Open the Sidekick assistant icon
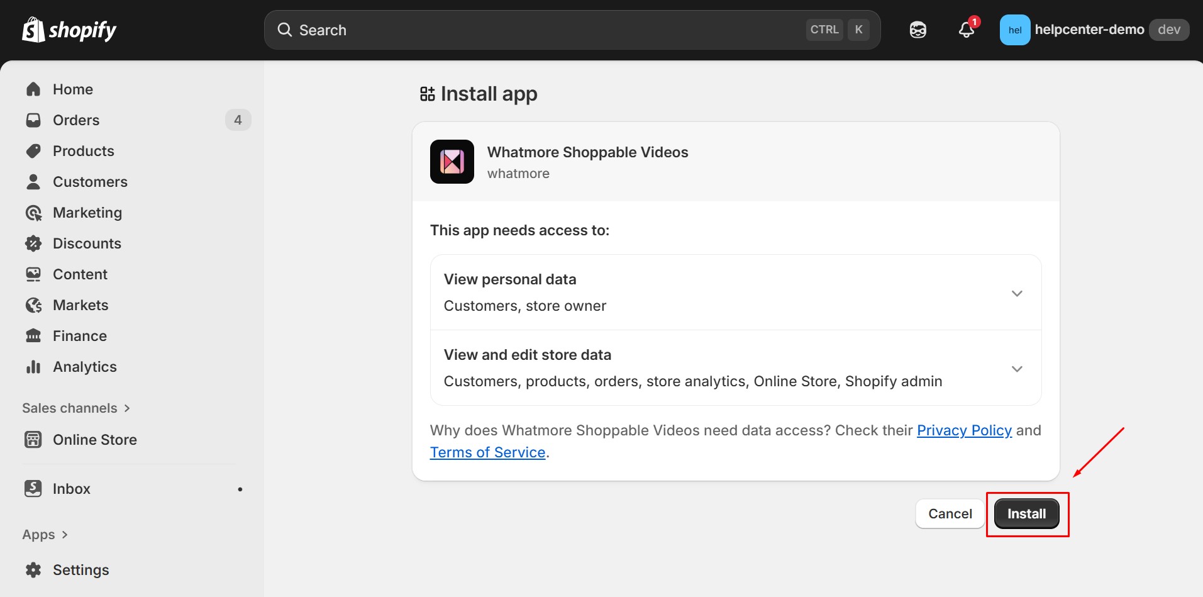 tap(917, 30)
